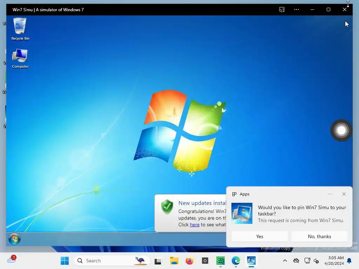The image size is (359, 269).
Task: Expand the hidden system tray icons
Action: [x=285, y=261]
